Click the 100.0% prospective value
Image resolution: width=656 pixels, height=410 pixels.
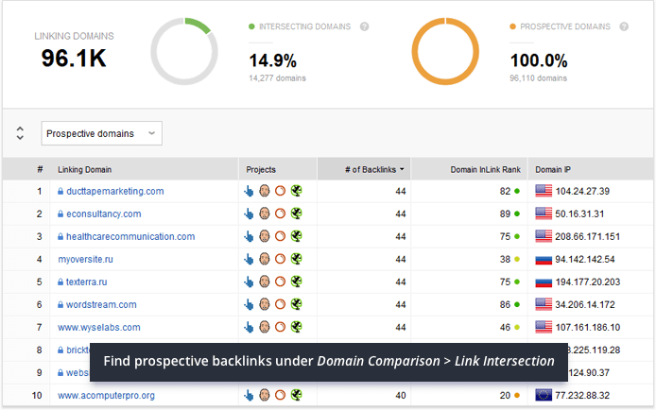[539, 61]
